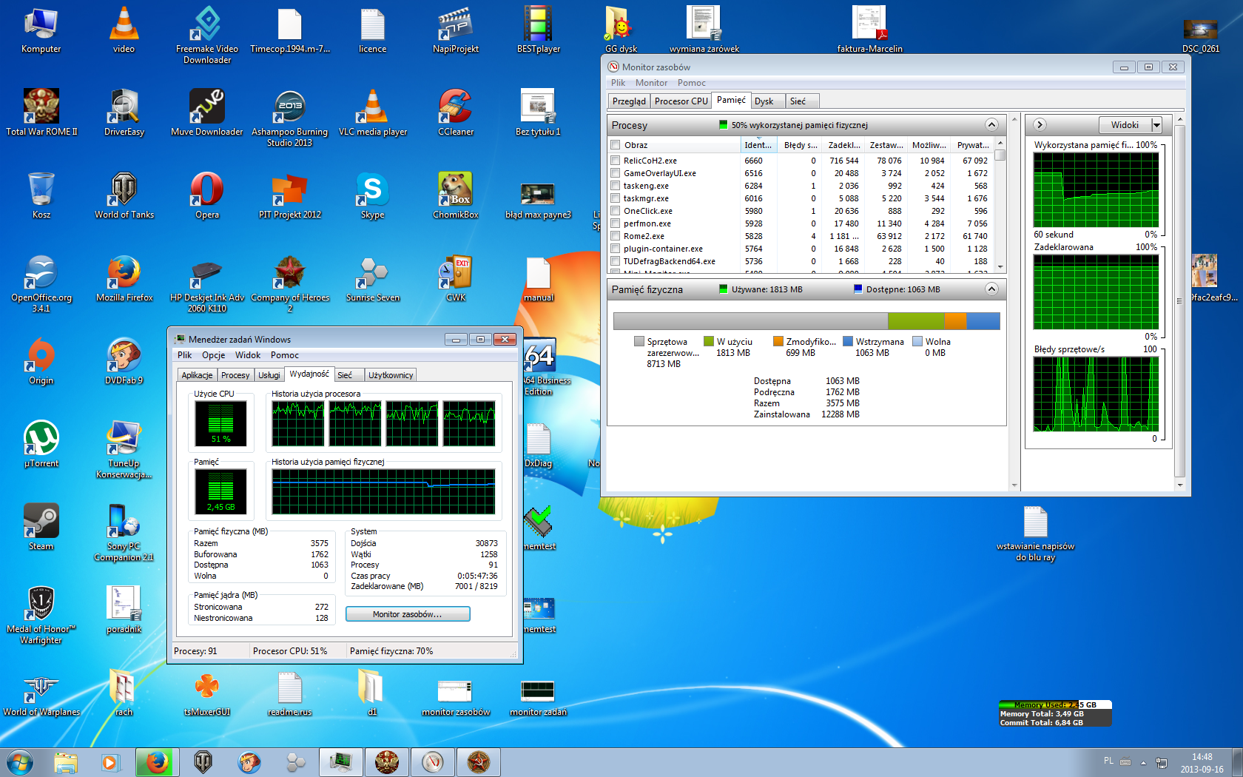Click the process list vertical scrollbar

tap(1000, 204)
